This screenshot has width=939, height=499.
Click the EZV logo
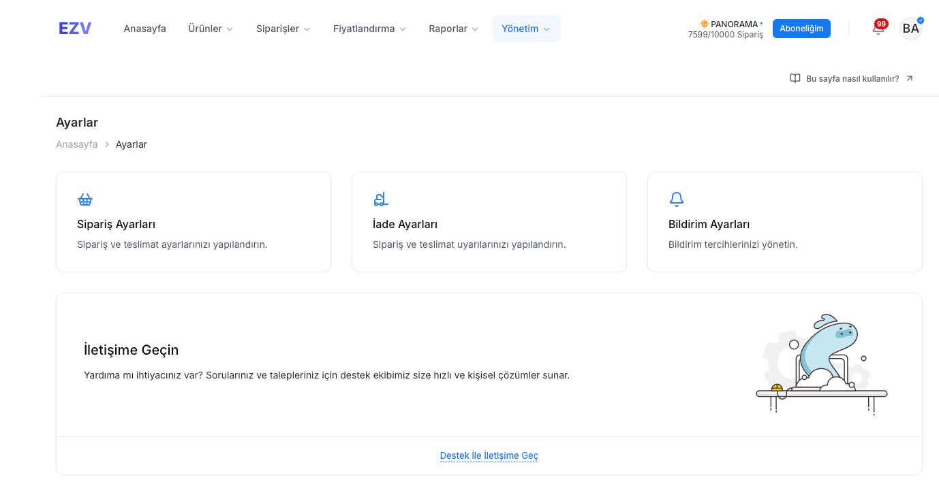coord(75,29)
